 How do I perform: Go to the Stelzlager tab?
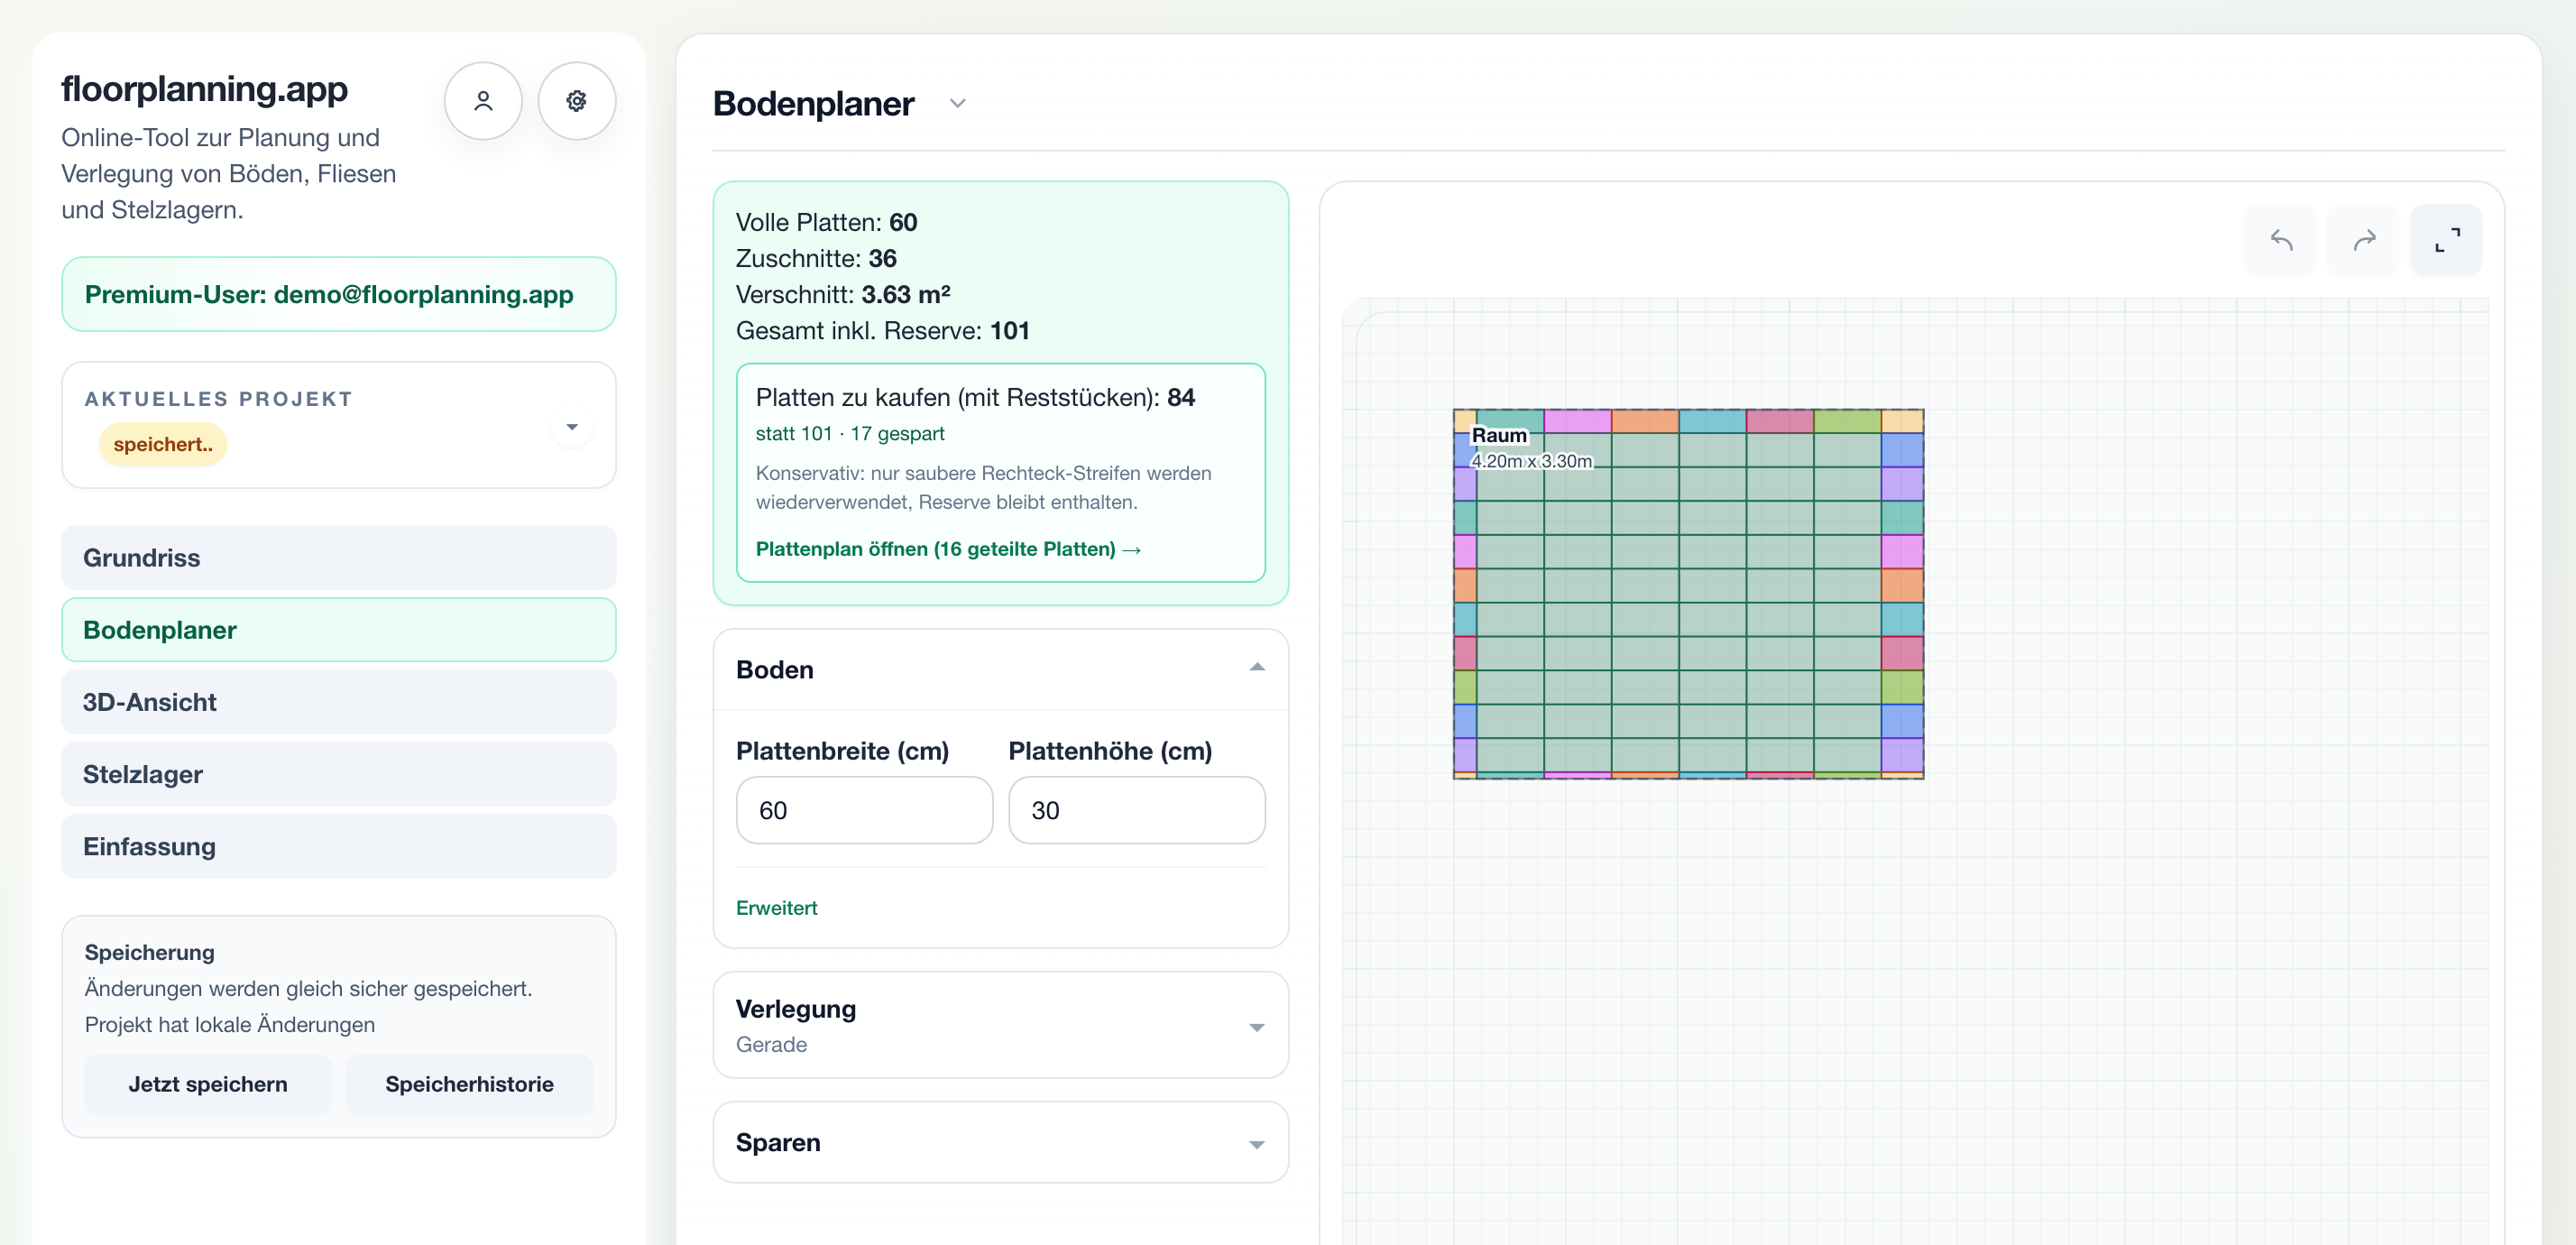[x=339, y=774]
